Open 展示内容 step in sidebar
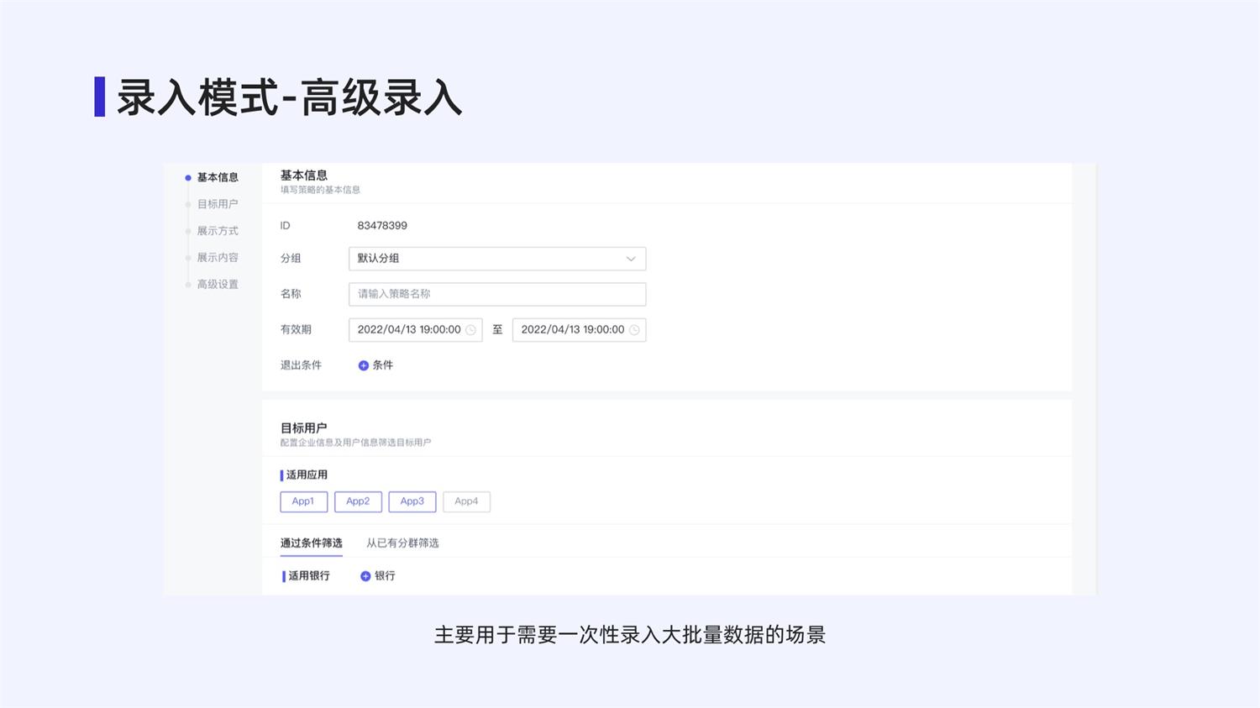1260x708 pixels. point(218,258)
